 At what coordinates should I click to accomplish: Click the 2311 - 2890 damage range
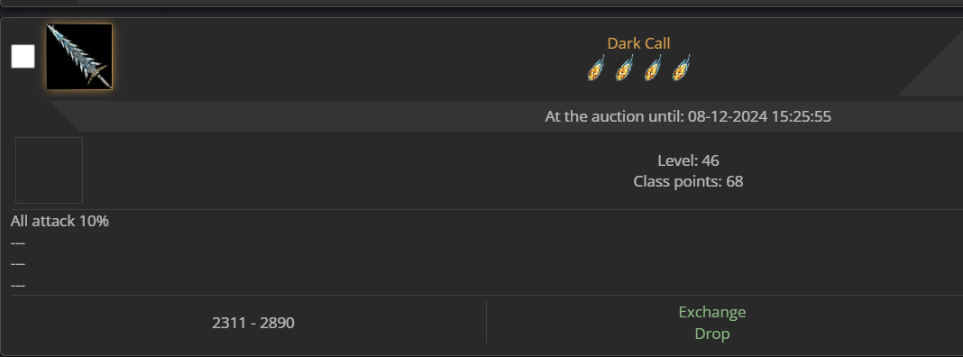tap(253, 323)
